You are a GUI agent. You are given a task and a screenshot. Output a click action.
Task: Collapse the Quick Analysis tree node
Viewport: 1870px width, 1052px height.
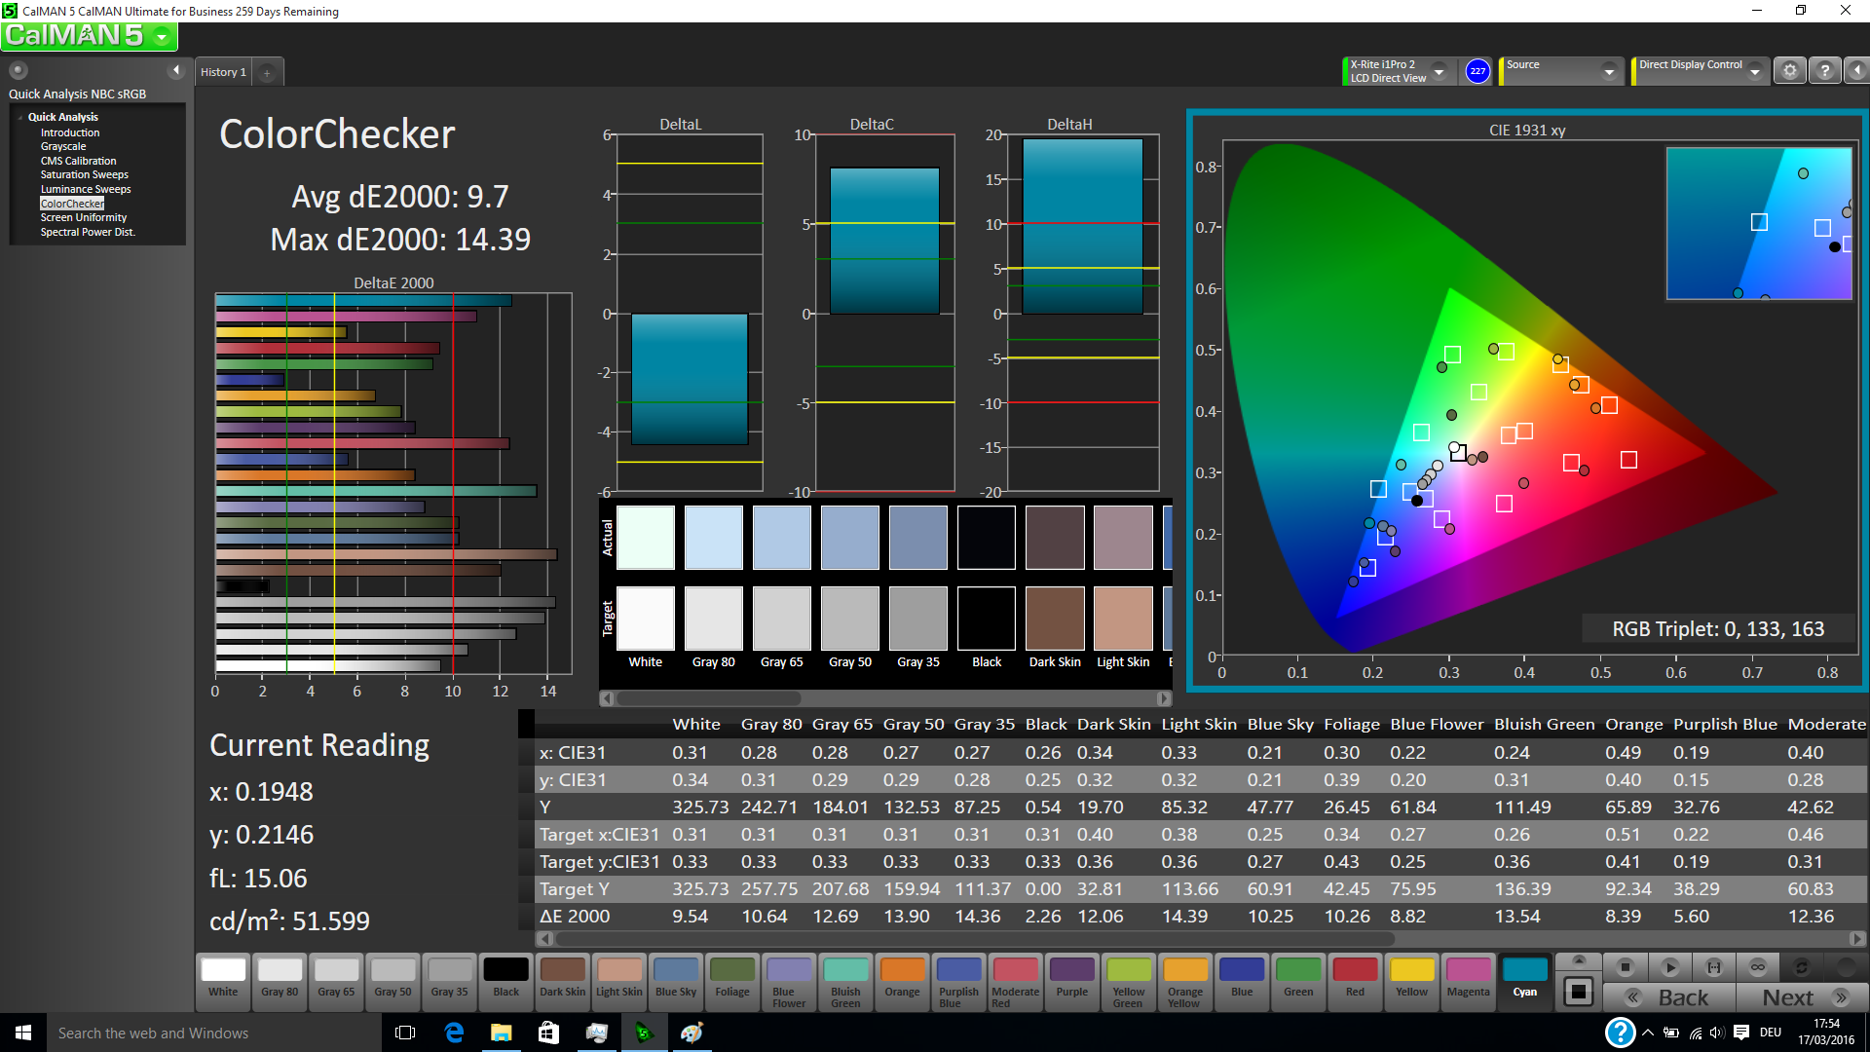19,117
